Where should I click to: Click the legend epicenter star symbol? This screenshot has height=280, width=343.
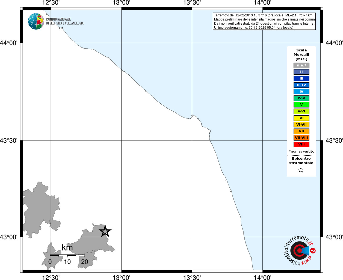(301, 170)
